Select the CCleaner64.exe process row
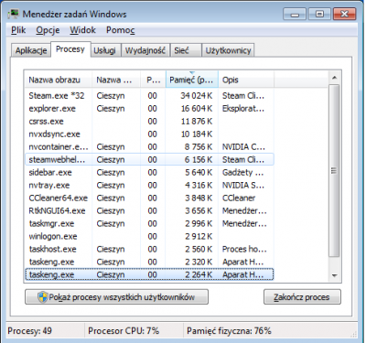The image size is (366, 343). (x=149, y=198)
